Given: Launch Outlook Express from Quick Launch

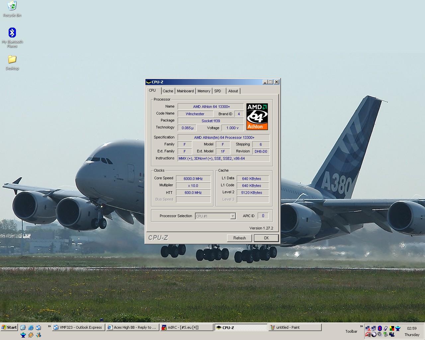Looking at the screenshot, I should tap(38, 327).
